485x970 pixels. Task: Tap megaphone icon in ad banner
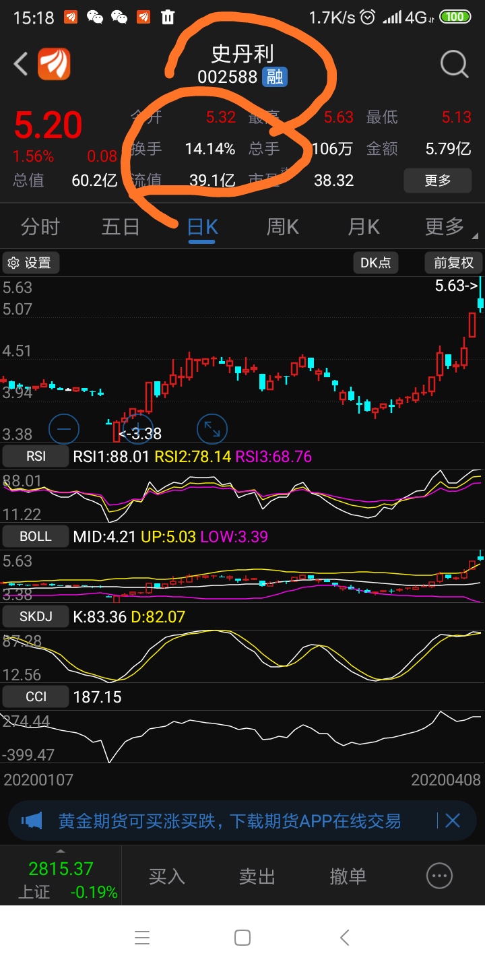tap(32, 820)
